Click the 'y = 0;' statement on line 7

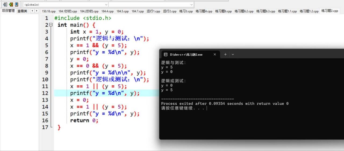point(80,59)
